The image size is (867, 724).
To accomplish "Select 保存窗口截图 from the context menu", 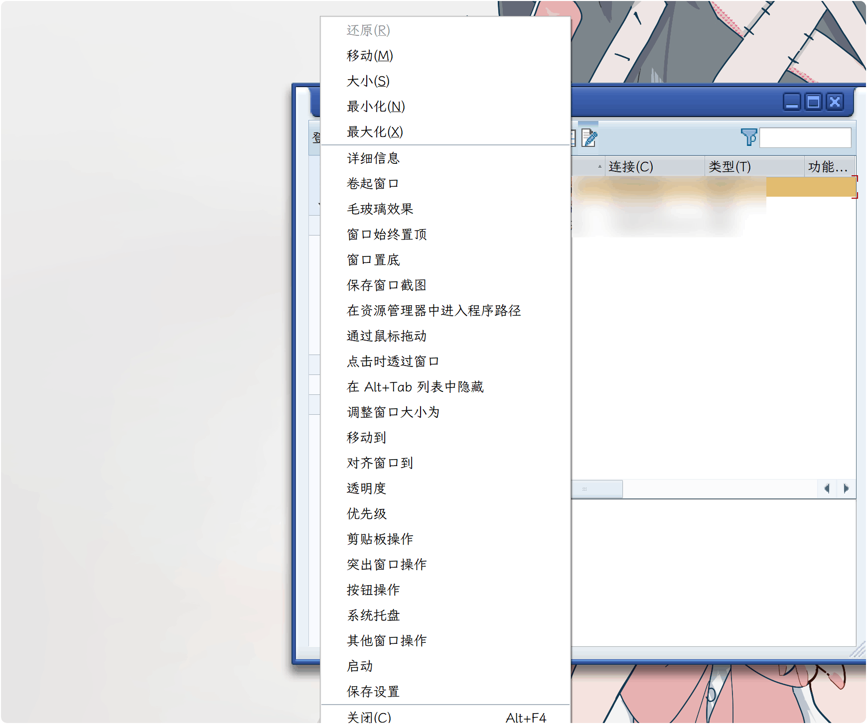I will point(387,285).
